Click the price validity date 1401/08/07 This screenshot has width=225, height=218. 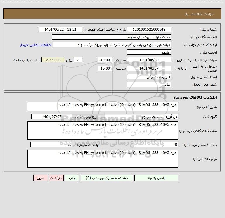149,68
